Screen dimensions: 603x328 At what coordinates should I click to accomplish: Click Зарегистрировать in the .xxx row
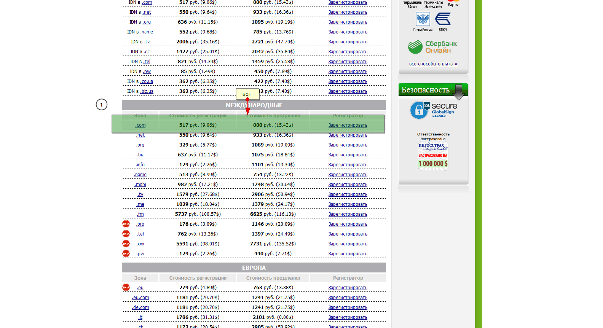point(348,244)
